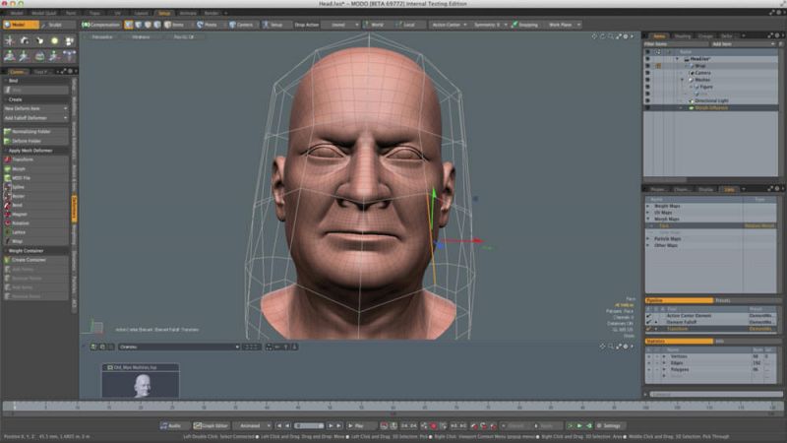This screenshot has height=443, width=787.
Task: Open the New Deform Item dropdown
Action: coord(34,108)
